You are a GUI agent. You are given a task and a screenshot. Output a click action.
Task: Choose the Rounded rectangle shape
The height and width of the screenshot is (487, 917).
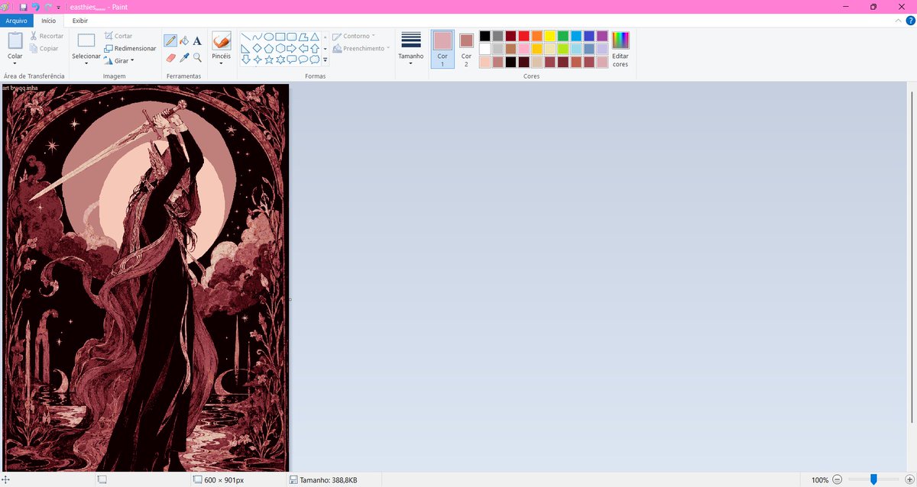(292, 37)
